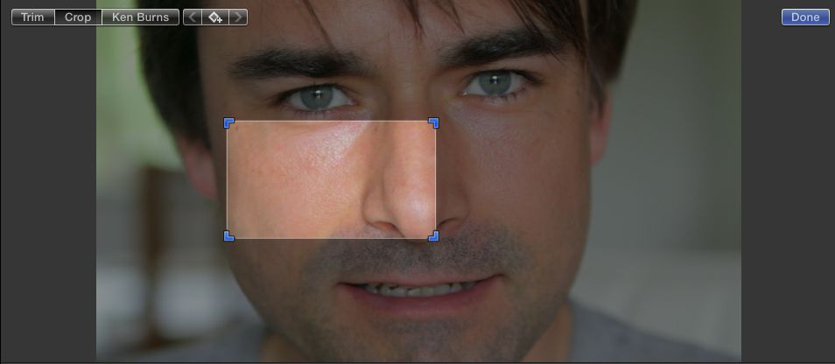The width and height of the screenshot is (835, 364).
Task: Switch to Crop mode
Action: pos(78,17)
